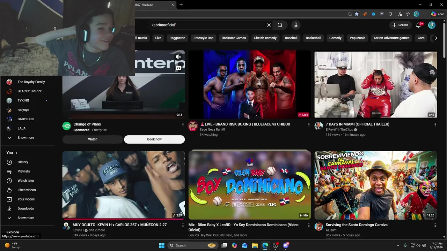This screenshot has height=251, width=447.
Task: Open Edge extensions puzzle icon
Action: [390, 14]
